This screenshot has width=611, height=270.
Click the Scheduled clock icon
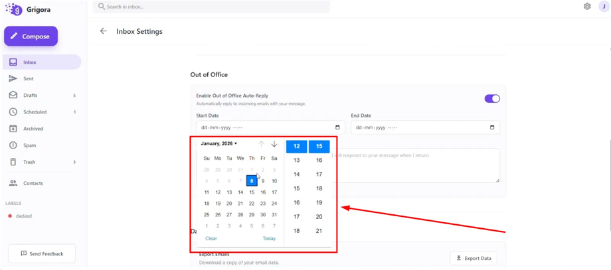point(13,112)
